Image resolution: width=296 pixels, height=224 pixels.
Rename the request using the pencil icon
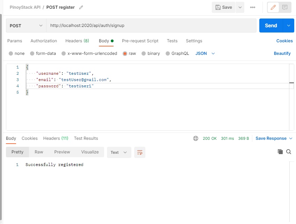82,7
